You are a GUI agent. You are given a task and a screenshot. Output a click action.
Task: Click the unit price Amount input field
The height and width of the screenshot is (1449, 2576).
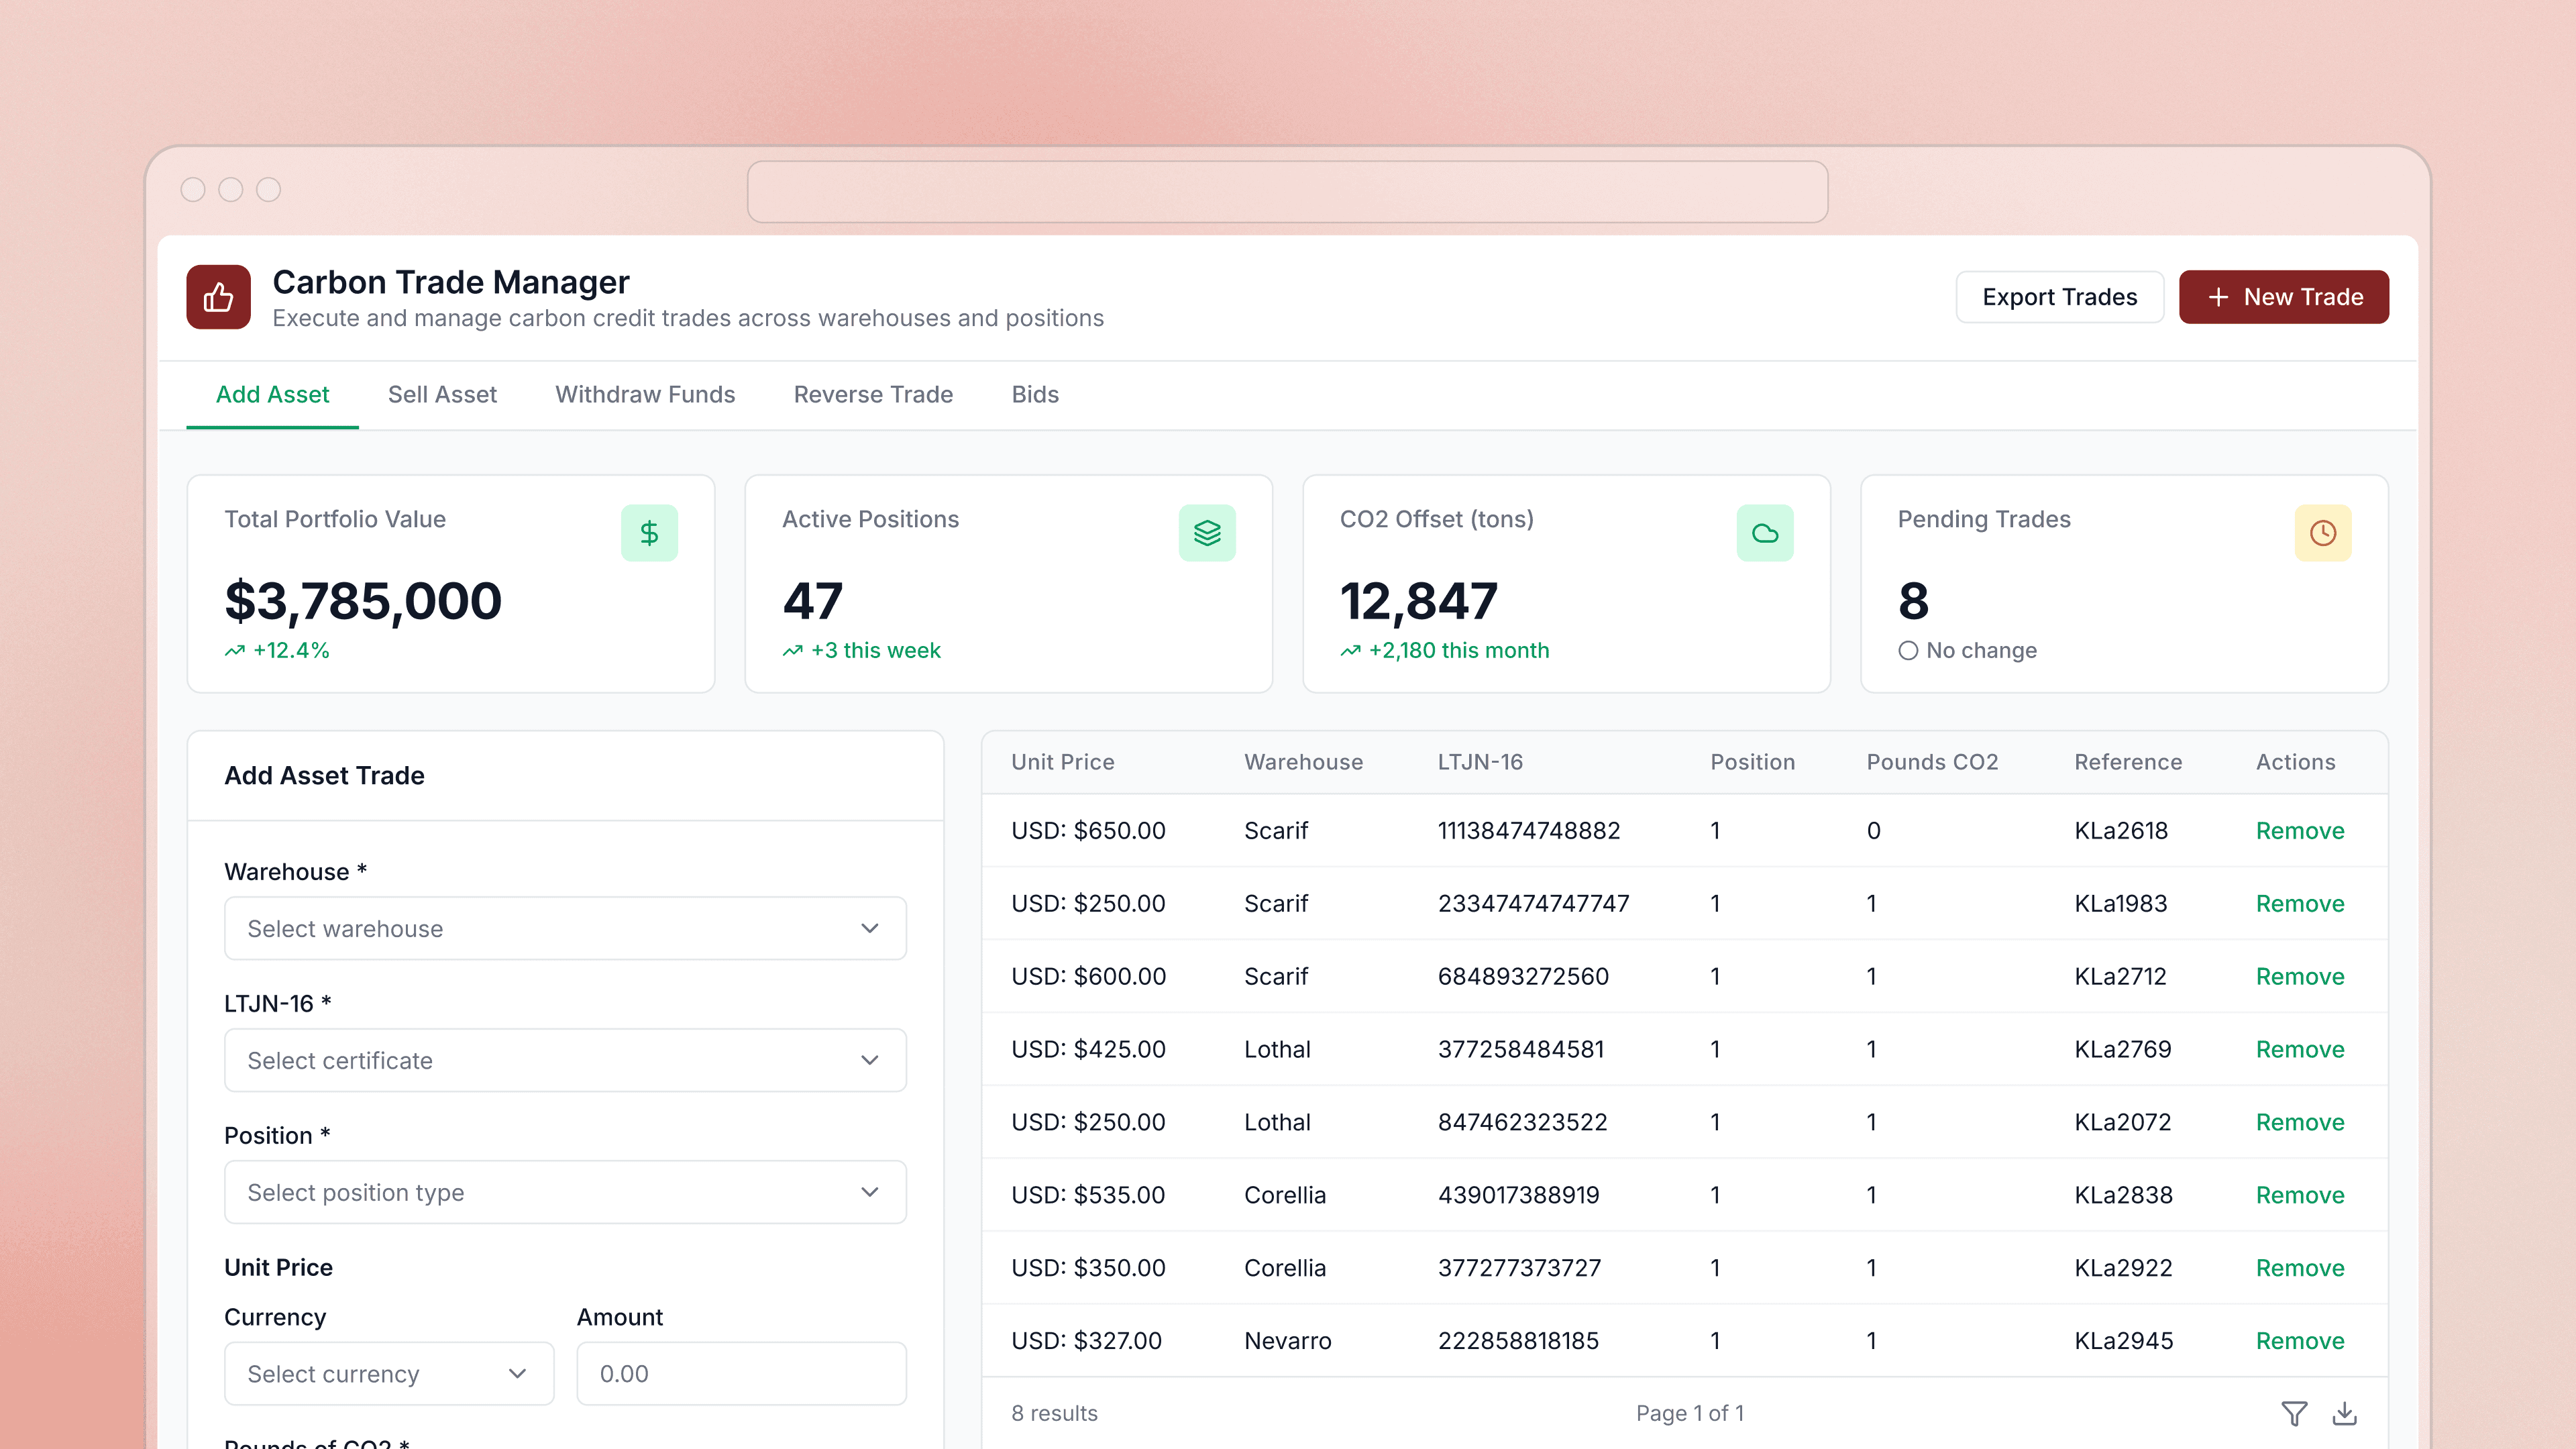click(741, 1374)
